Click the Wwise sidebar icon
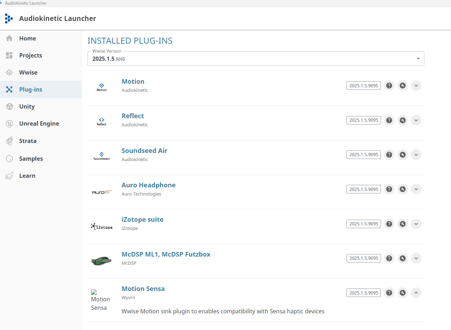This screenshot has width=451, height=330. click(9, 72)
